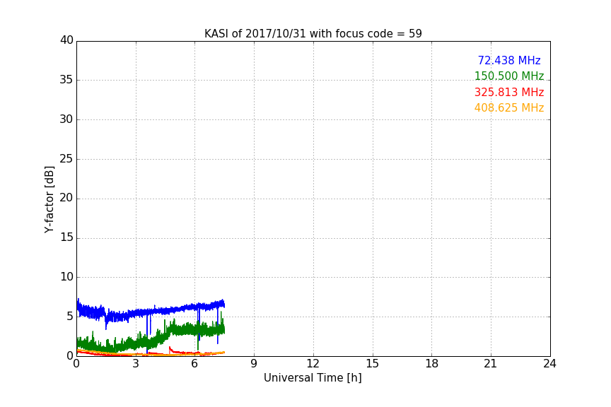Click the x-axis tick label '18'
This screenshot has width=611, height=407.
432,364
